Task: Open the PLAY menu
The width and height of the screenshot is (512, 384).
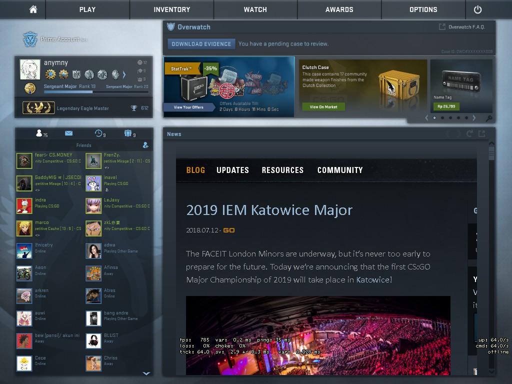Action: (x=87, y=9)
